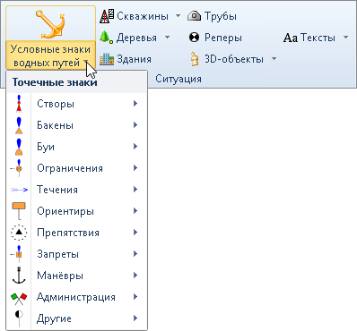357x331 pixels.
Task: Click the Ситуация ribbon group label
Action: pyautogui.click(x=178, y=79)
